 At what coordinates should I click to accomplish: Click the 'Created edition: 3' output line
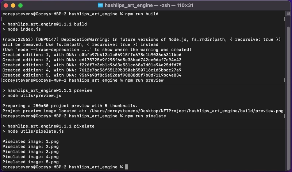[92, 65]
